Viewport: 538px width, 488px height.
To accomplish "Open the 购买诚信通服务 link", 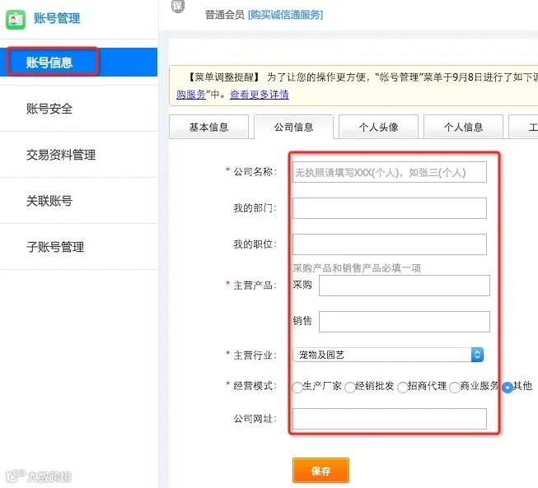I will 285,15.
